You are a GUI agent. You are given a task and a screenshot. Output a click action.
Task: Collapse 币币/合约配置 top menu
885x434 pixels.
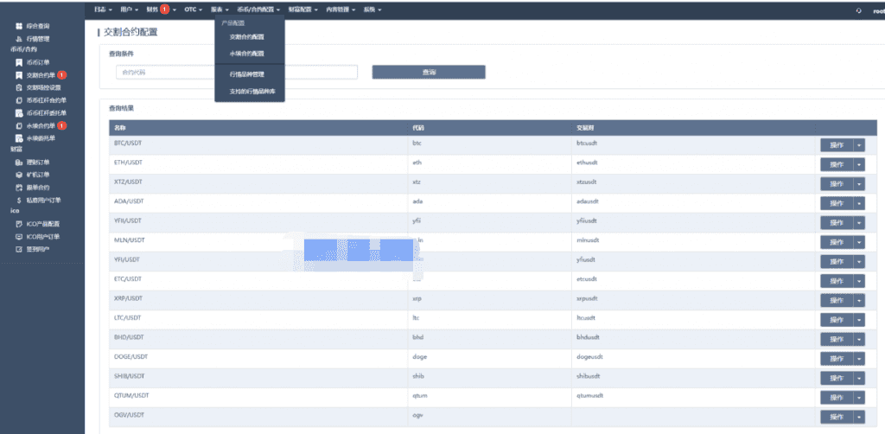(258, 10)
